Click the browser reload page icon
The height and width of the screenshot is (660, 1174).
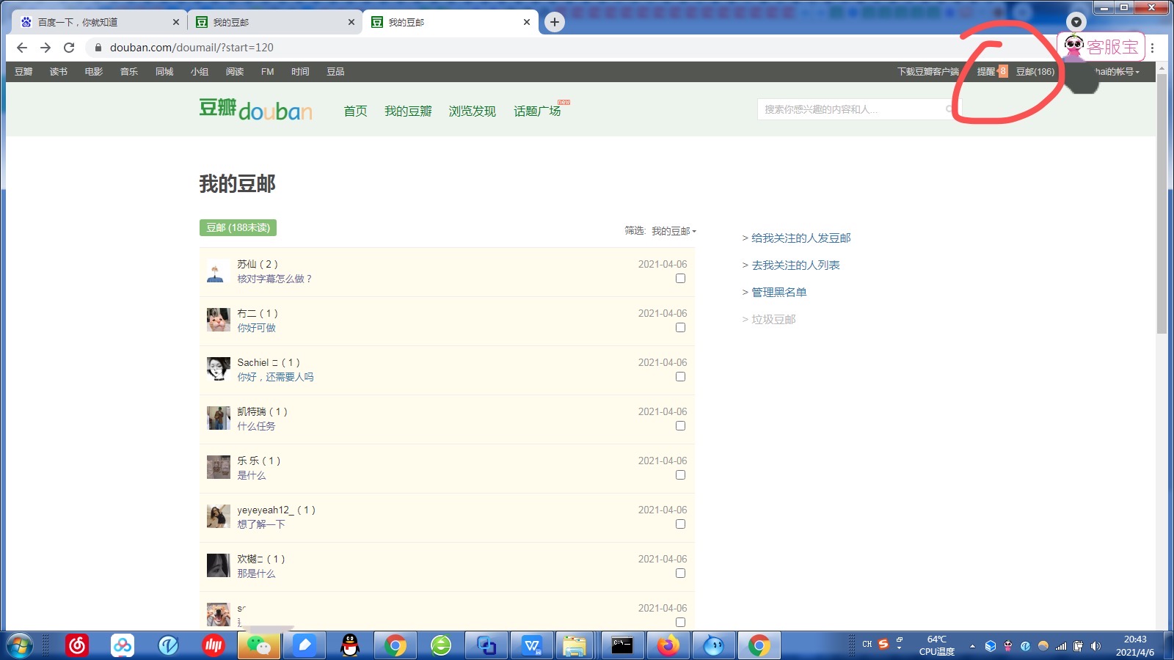click(x=69, y=48)
